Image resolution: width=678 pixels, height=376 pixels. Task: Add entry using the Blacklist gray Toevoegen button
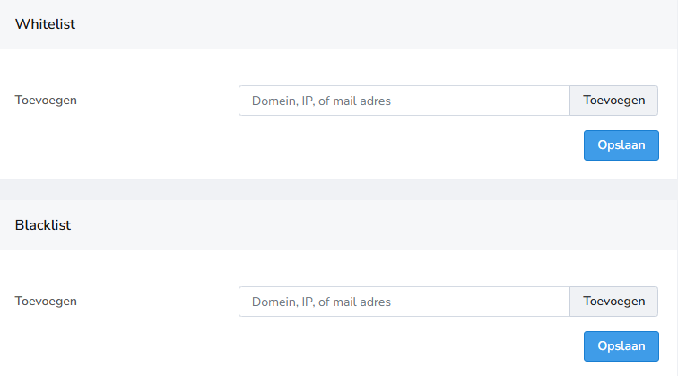(x=613, y=302)
